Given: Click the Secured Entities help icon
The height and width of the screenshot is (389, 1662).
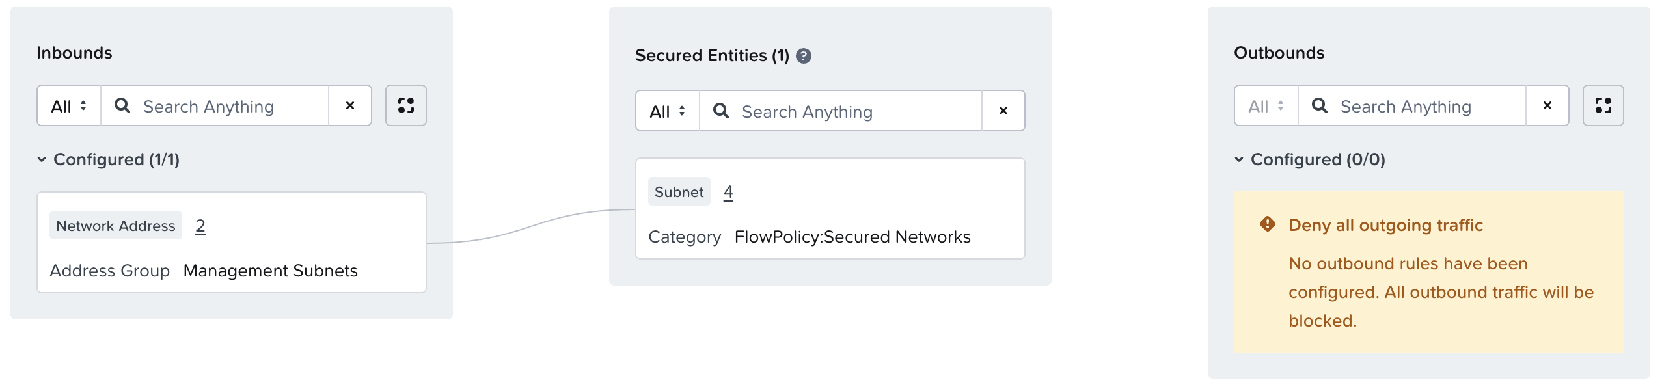Looking at the screenshot, I should pos(804,56).
